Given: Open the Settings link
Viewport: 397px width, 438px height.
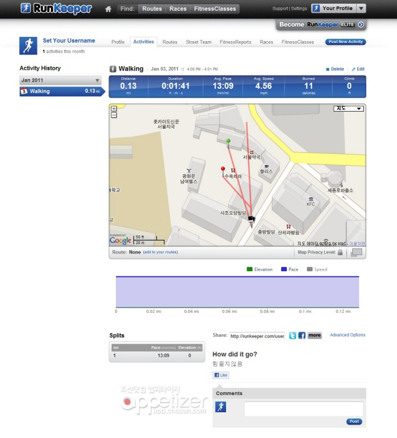Looking at the screenshot, I should pos(299,9).
